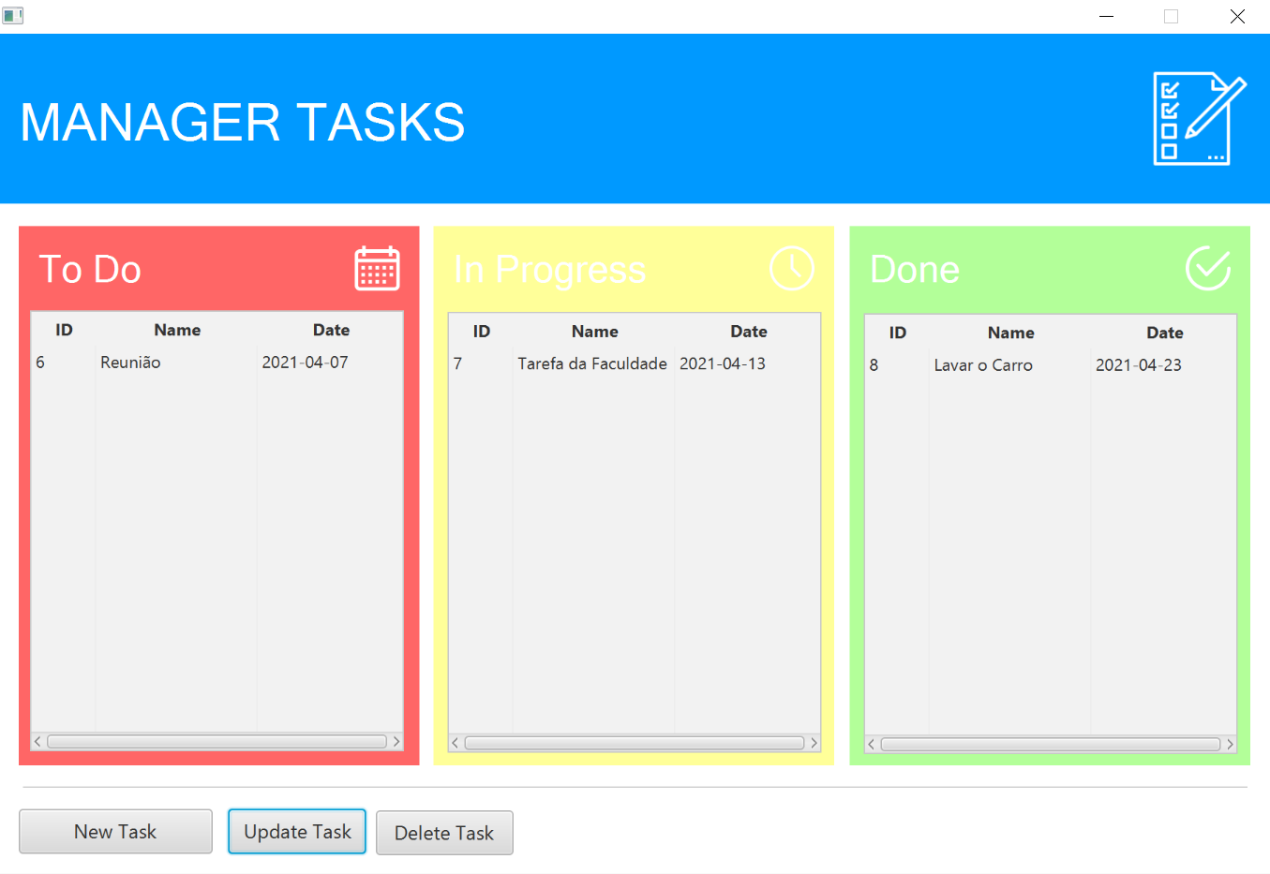Click the left scroll arrow under the To Do list
Viewport: 1270px width, 874px height.
point(36,741)
